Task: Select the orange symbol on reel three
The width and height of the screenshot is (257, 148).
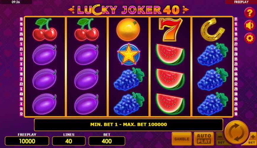Action: [x=128, y=30]
